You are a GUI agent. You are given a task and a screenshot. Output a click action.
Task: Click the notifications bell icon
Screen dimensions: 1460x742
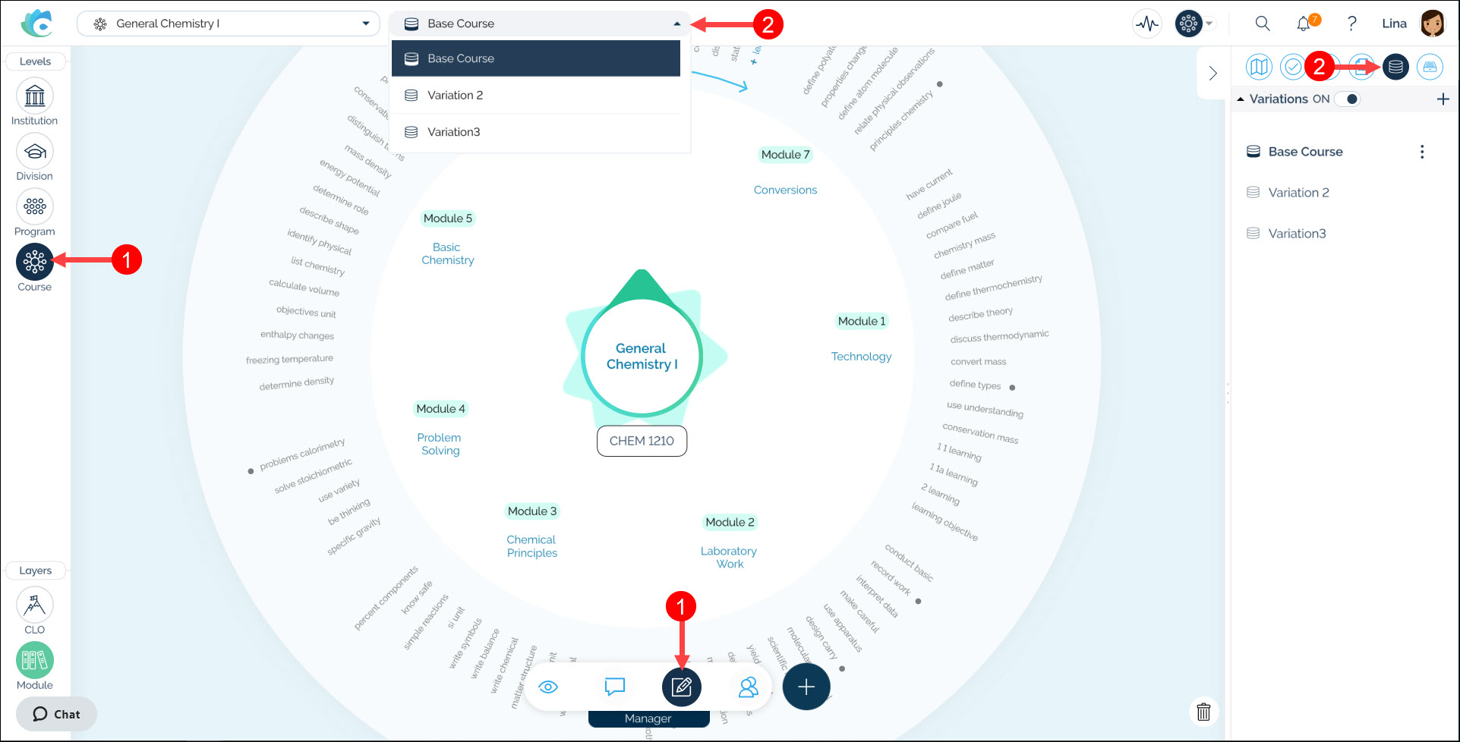tap(1303, 24)
